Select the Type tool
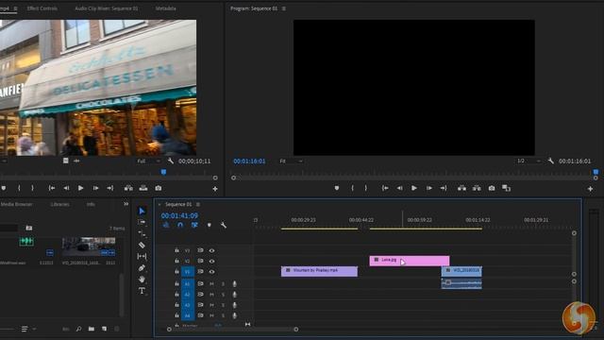Viewport: 604px width, 340px height. tap(142, 290)
